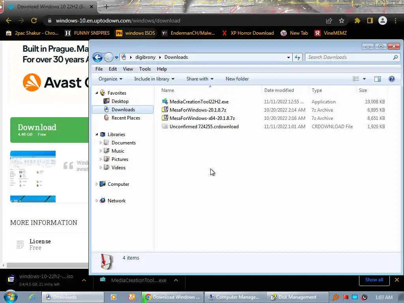Select the MesaForWindows-x64-20.1.8.7z file
This screenshot has height=303, width=404.
202,118
